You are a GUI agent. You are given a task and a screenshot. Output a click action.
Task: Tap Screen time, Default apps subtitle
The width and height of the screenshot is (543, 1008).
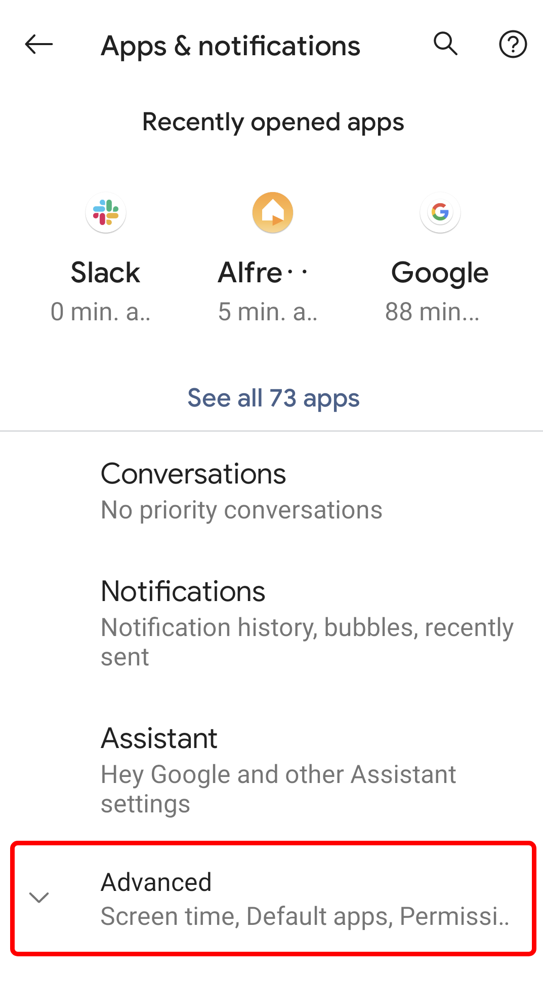[305, 916]
